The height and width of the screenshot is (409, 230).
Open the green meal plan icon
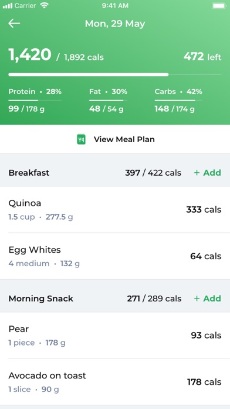82,139
